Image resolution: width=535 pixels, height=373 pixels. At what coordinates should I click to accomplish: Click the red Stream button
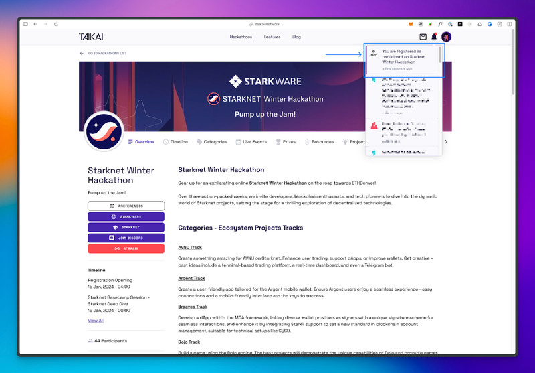(126, 248)
